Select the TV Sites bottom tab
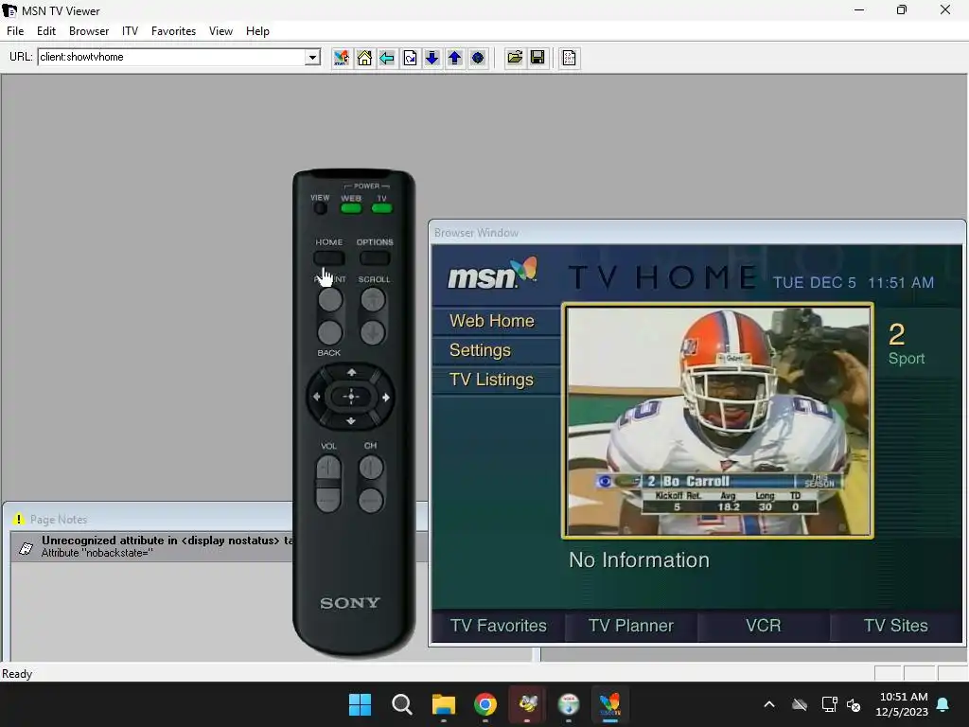Image resolution: width=969 pixels, height=727 pixels. pos(895,626)
